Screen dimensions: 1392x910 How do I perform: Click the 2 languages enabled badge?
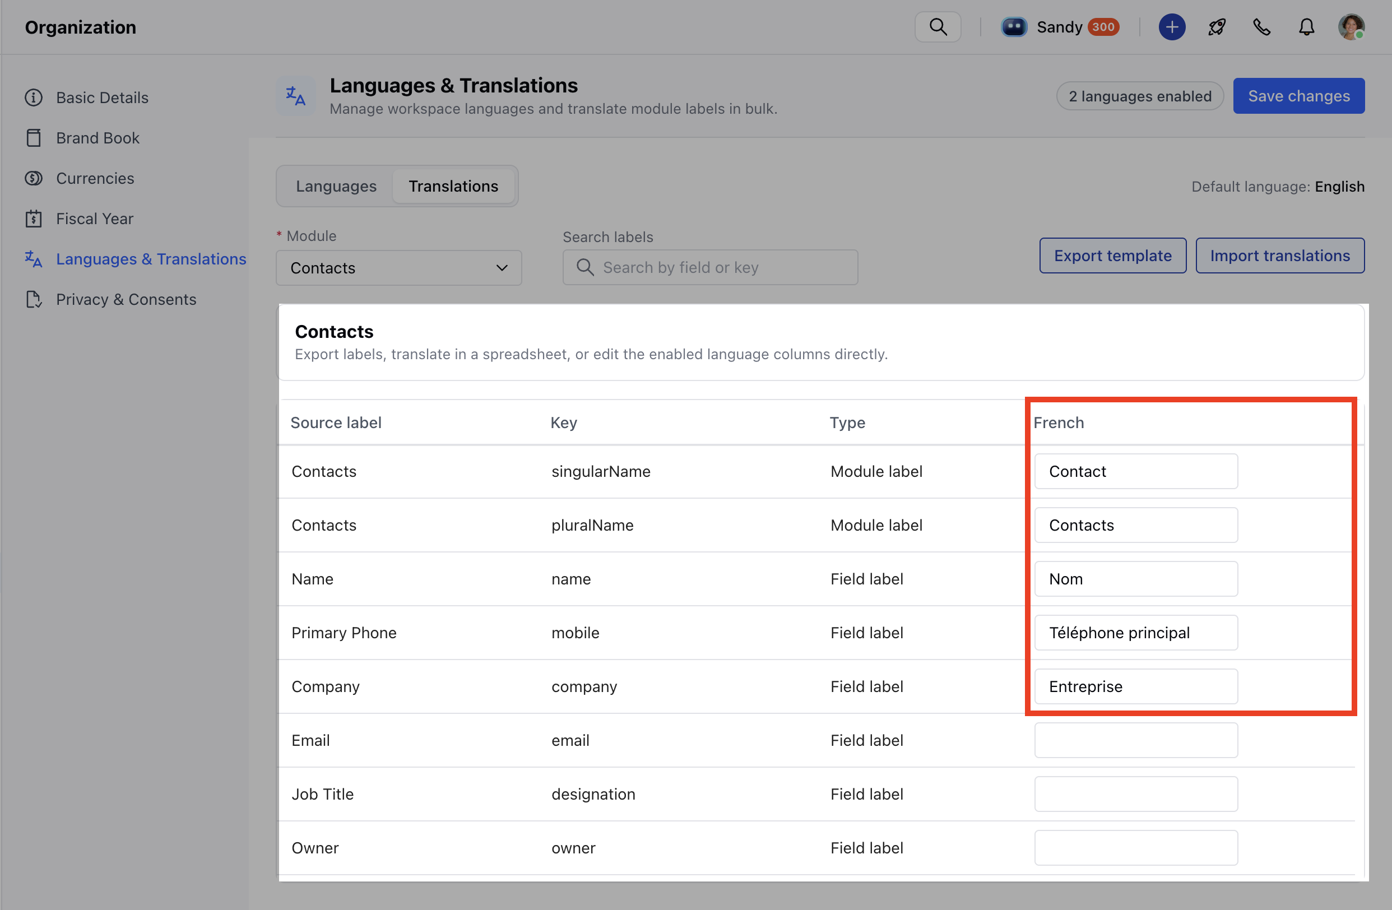coord(1140,96)
